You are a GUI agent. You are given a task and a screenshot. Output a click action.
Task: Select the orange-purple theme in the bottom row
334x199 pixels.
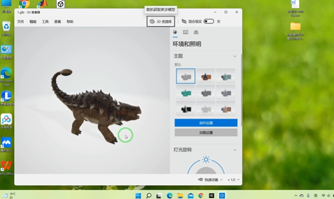point(226,109)
